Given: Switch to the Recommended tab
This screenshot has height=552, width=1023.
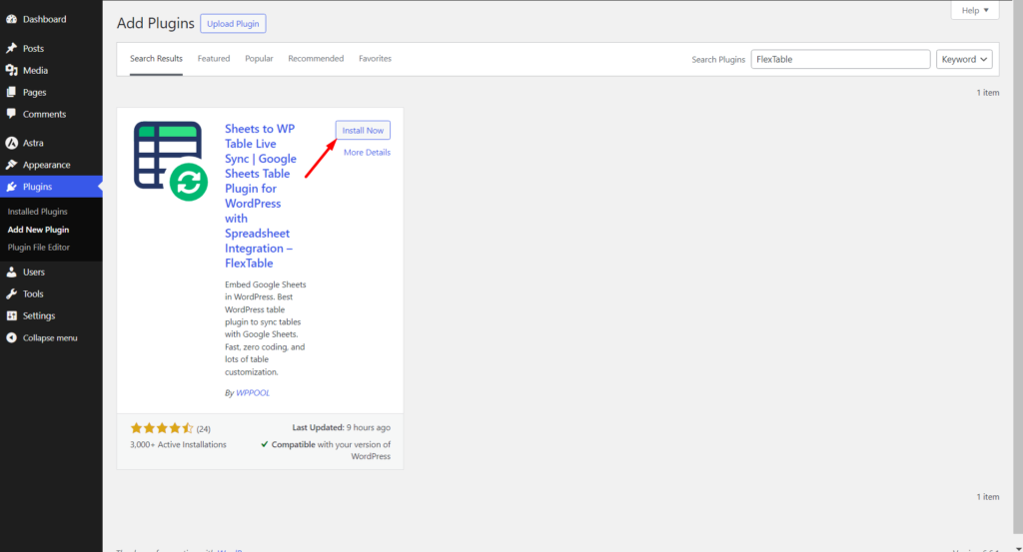Looking at the screenshot, I should (x=316, y=59).
